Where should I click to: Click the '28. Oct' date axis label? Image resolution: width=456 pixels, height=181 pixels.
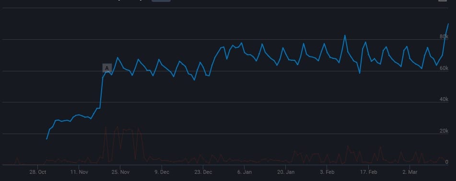(x=38, y=172)
